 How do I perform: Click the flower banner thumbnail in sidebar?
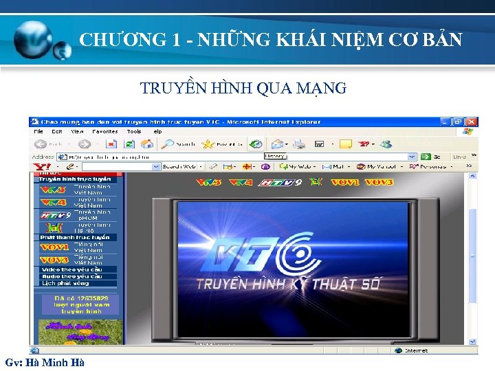coord(80,332)
